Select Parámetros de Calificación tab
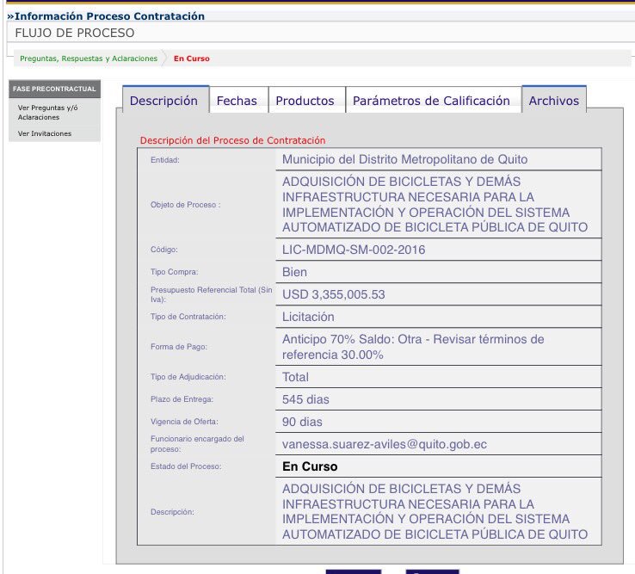635x574 pixels. [431, 101]
